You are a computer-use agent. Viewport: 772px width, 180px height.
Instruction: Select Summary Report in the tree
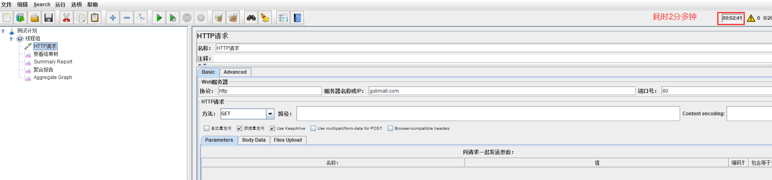(x=53, y=62)
